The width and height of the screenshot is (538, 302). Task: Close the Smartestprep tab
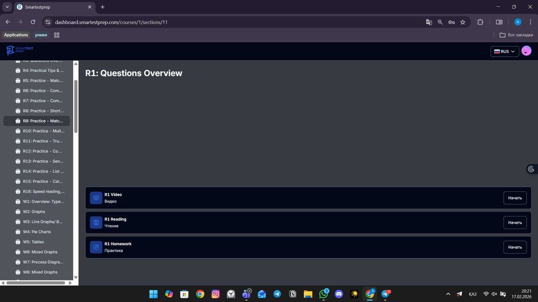(90, 7)
